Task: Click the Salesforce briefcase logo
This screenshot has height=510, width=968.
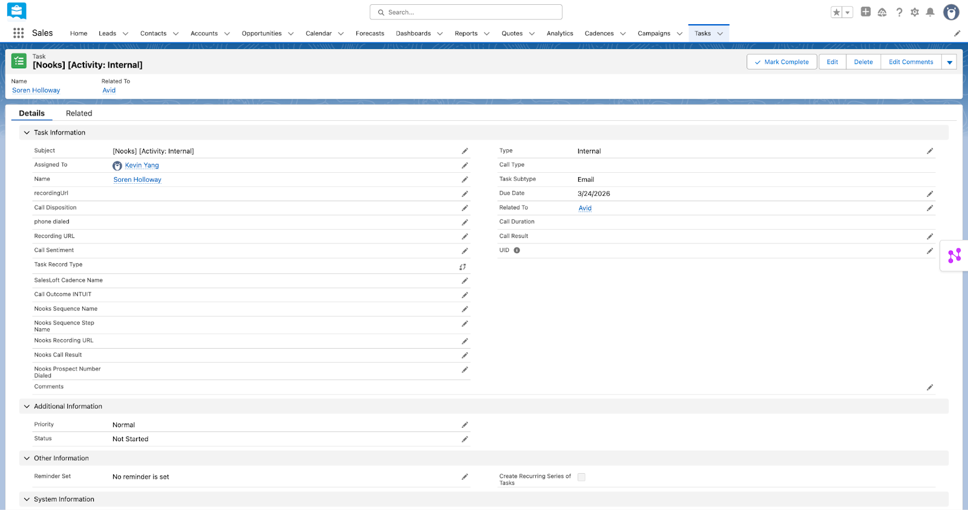Action: click(17, 11)
